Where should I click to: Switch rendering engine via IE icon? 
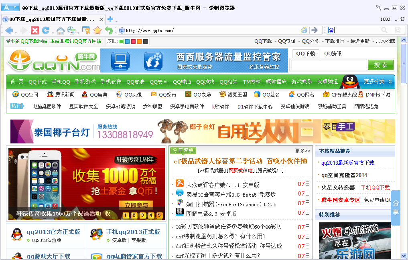point(304,30)
